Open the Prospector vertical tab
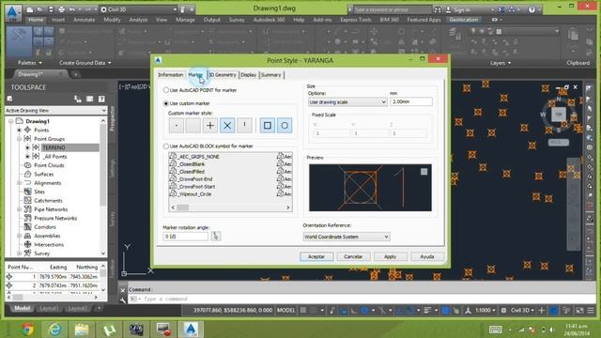This screenshot has height=338, width=601. [x=113, y=119]
